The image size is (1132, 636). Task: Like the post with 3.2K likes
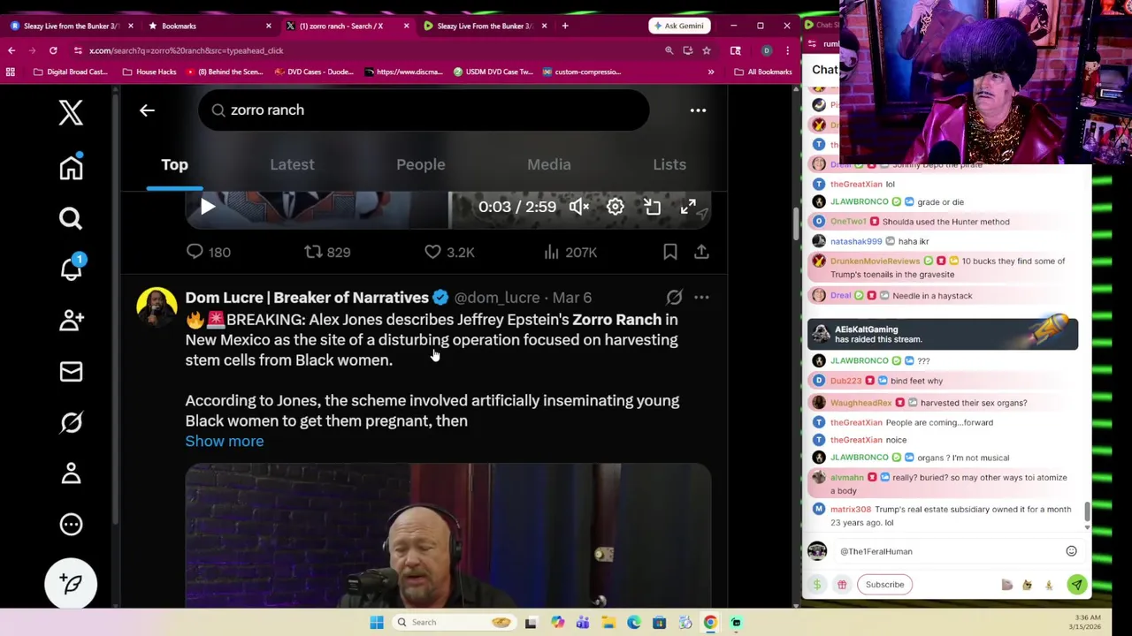448,252
